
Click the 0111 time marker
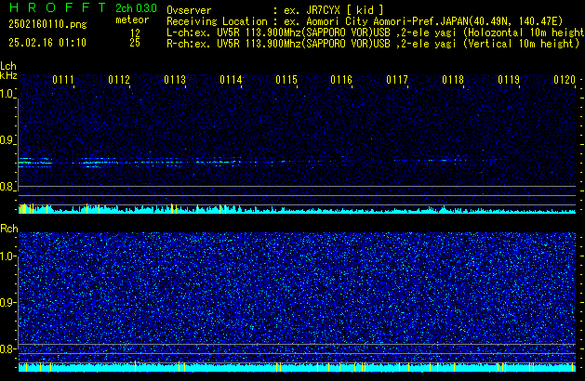click(63, 80)
